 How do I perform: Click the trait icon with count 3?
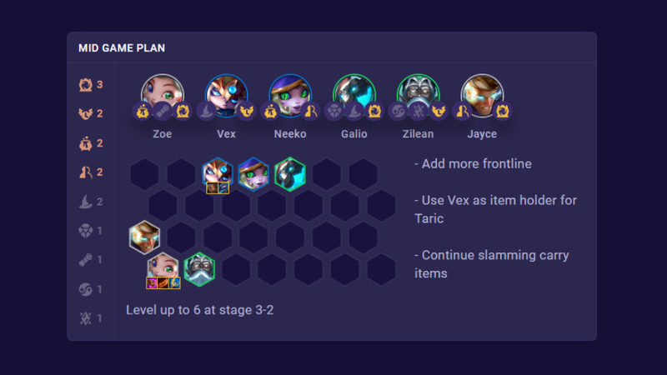pyautogui.click(x=86, y=85)
